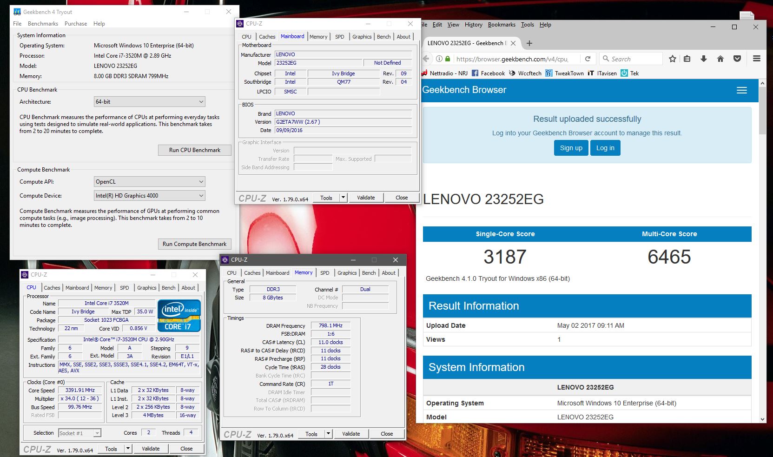Run the CPU Benchmark
This screenshot has width=773, height=457.
(x=195, y=150)
